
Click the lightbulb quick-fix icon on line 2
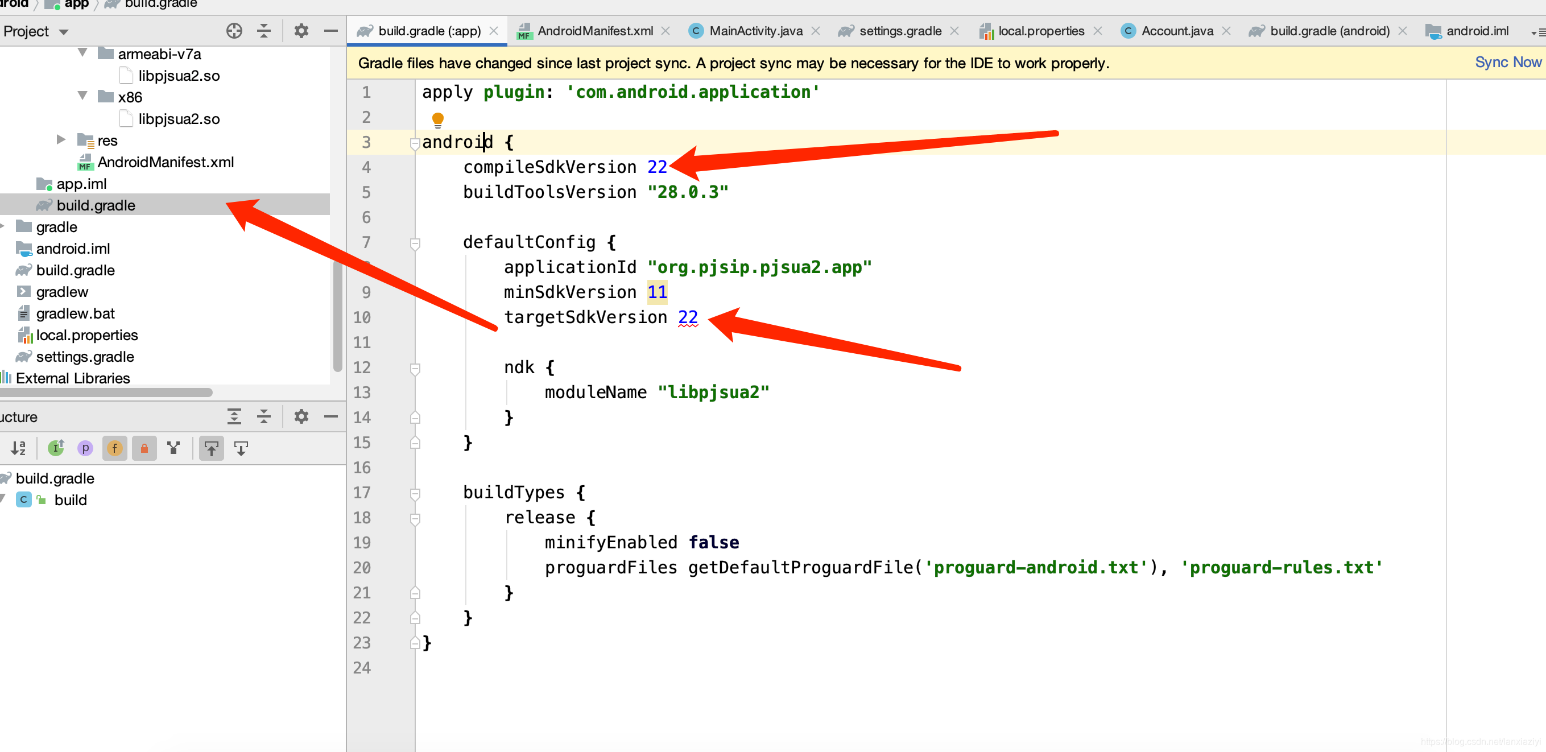point(437,120)
